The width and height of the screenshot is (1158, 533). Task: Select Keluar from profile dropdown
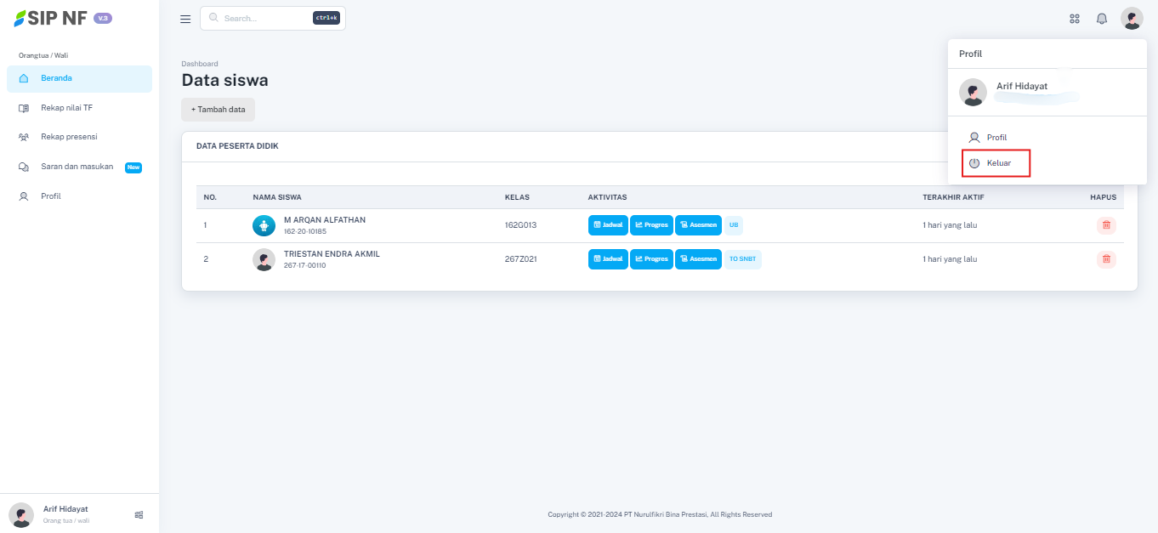[x=997, y=163]
